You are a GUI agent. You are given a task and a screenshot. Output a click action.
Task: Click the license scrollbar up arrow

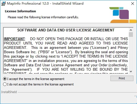[131, 30]
